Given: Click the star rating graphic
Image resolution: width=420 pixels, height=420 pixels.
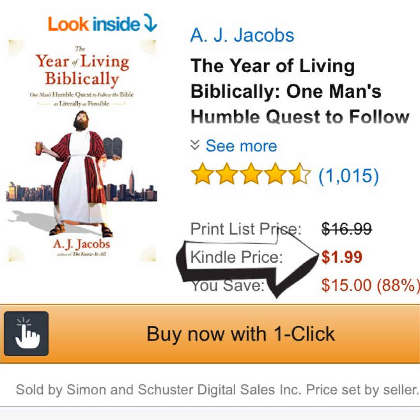Looking at the screenshot, I should [251, 173].
